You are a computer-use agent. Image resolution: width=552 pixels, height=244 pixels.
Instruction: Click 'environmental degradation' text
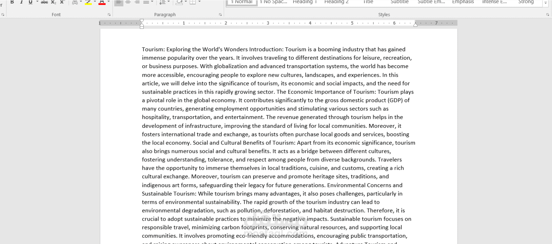pyautogui.click(x=177, y=211)
